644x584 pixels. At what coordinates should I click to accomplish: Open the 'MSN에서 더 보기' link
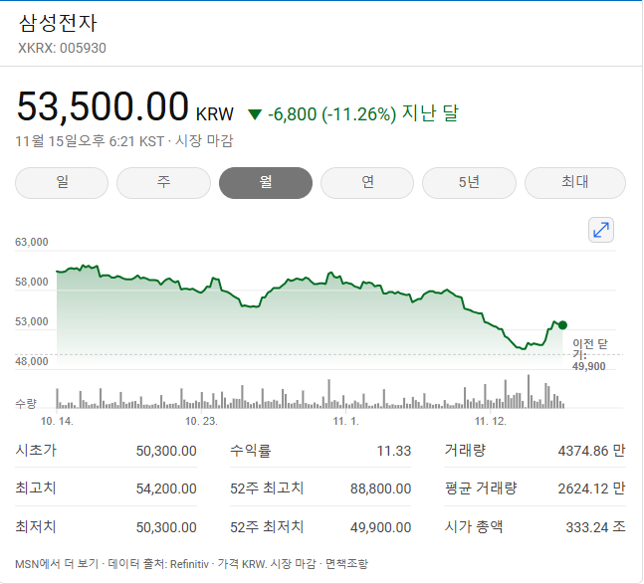pyautogui.click(x=57, y=564)
